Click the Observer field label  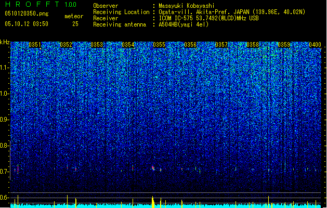click(106, 6)
